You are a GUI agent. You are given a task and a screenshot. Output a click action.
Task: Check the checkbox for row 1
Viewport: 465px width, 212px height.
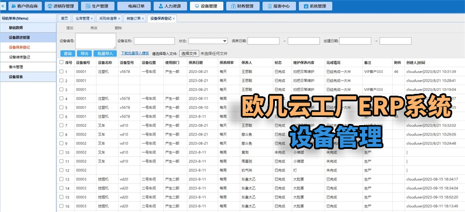[62, 71]
